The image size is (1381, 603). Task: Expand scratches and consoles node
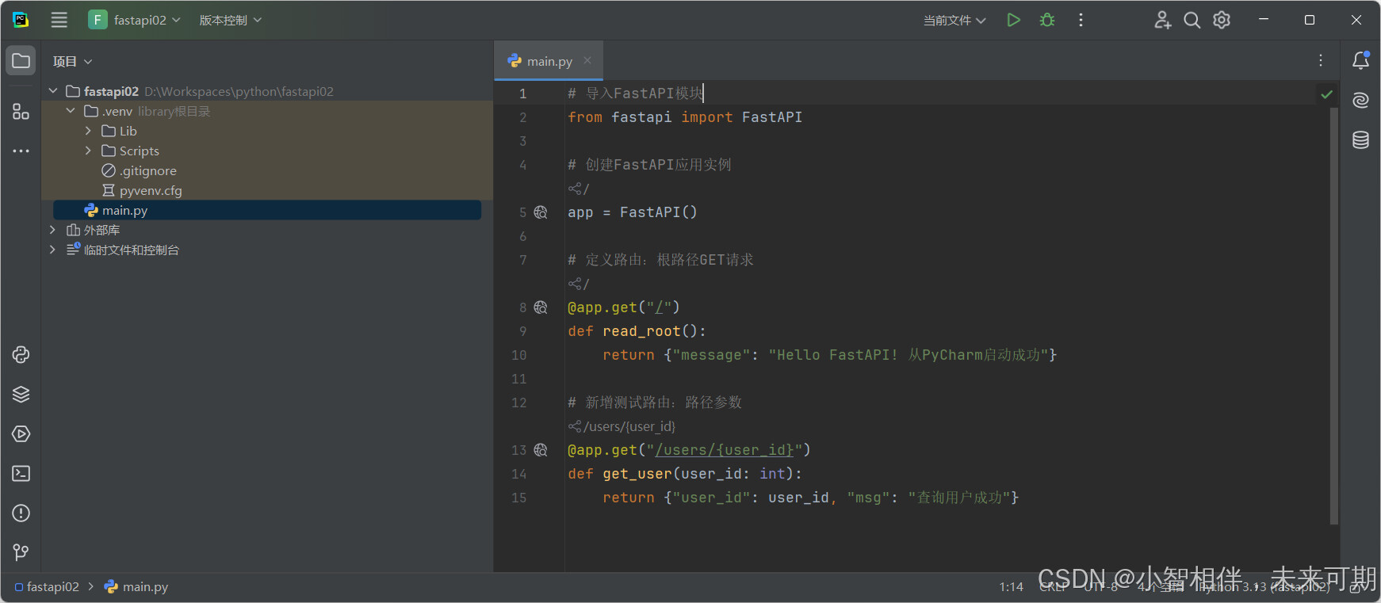click(53, 250)
